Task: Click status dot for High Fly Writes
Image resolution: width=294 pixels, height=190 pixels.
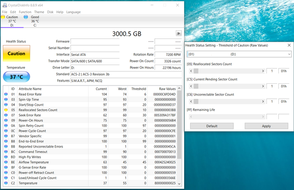Action: 6,157
